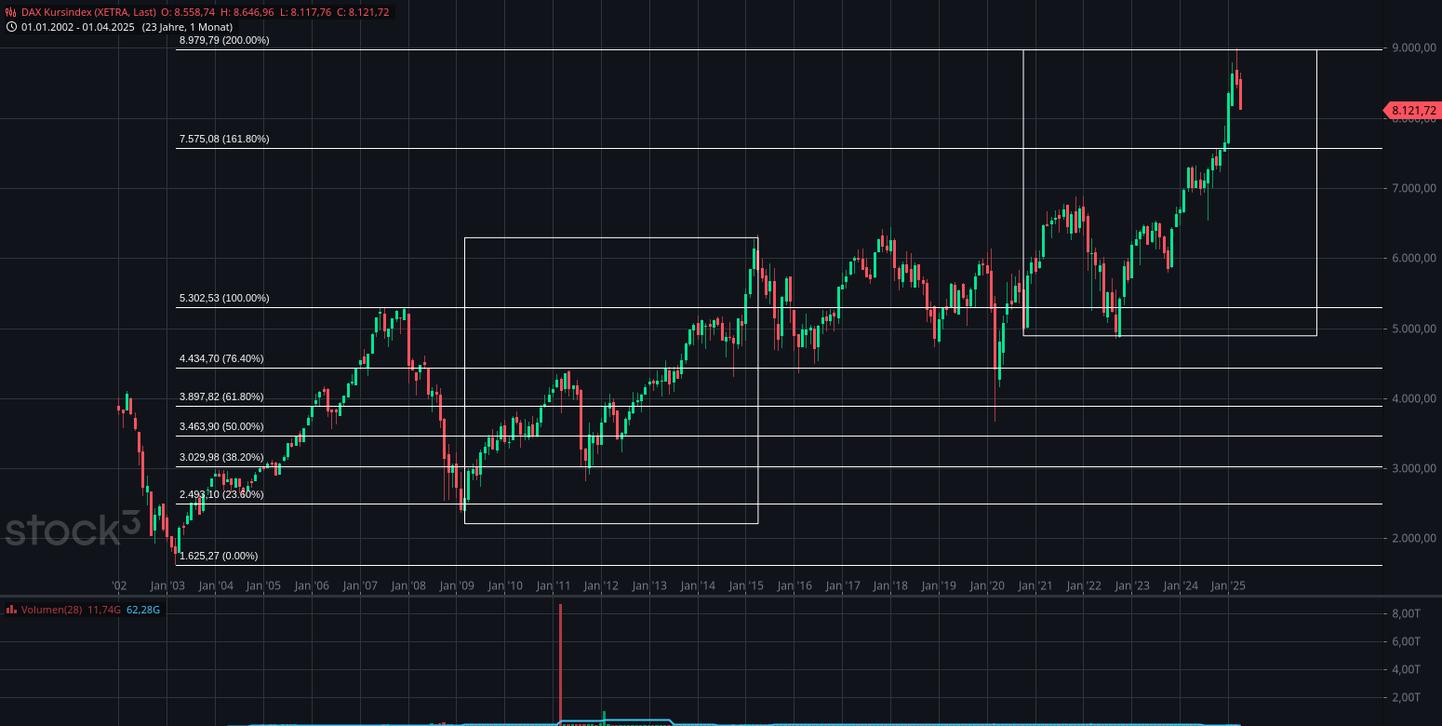Click the 9.000,00 price axis label

tap(1416, 48)
